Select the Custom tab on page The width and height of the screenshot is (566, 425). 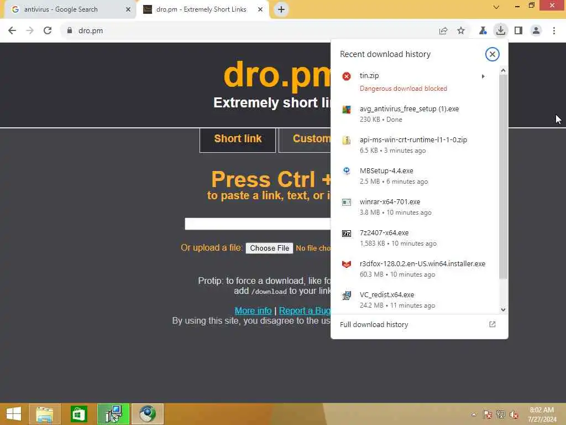pyautogui.click(x=305, y=140)
